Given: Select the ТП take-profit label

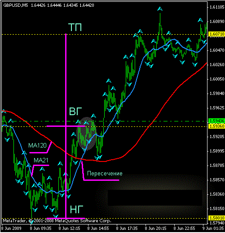Looking at the screenshot, I should [x=75, y=27].
